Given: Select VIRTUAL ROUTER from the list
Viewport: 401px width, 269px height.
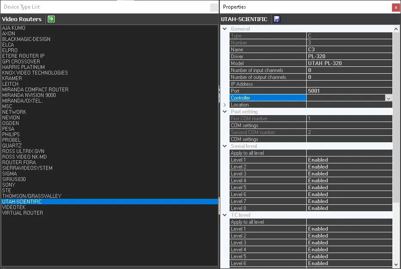Looking at the screenshot, I should [22, 213].
